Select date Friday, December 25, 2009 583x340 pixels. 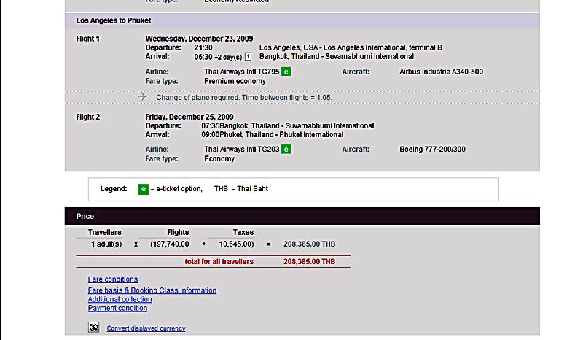click(189, 117)
